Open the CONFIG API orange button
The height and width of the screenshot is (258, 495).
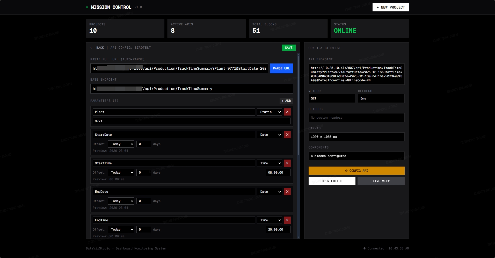pyautogui.click(x=356, y=171)
